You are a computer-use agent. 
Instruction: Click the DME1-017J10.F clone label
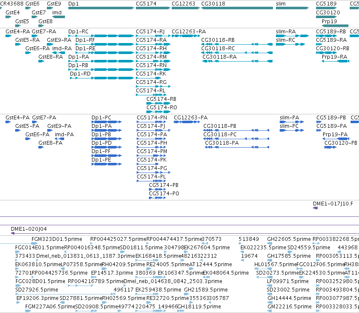[x=333, y=204]
